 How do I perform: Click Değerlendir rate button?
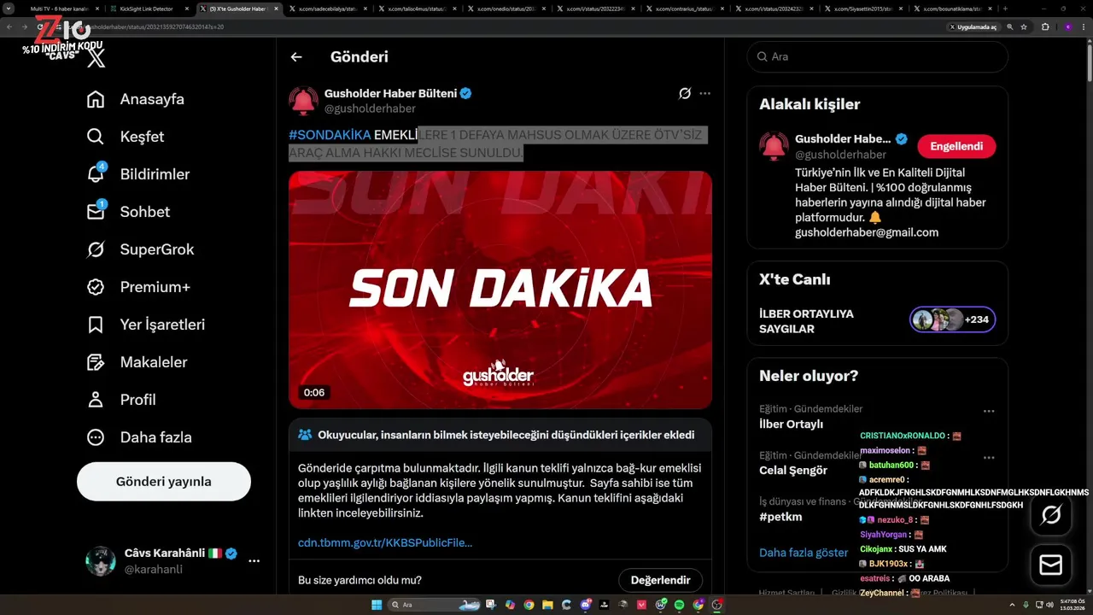point(660,581)
